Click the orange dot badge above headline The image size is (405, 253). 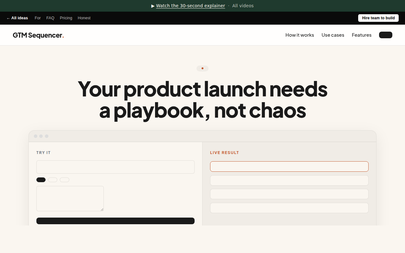(202, 68)
